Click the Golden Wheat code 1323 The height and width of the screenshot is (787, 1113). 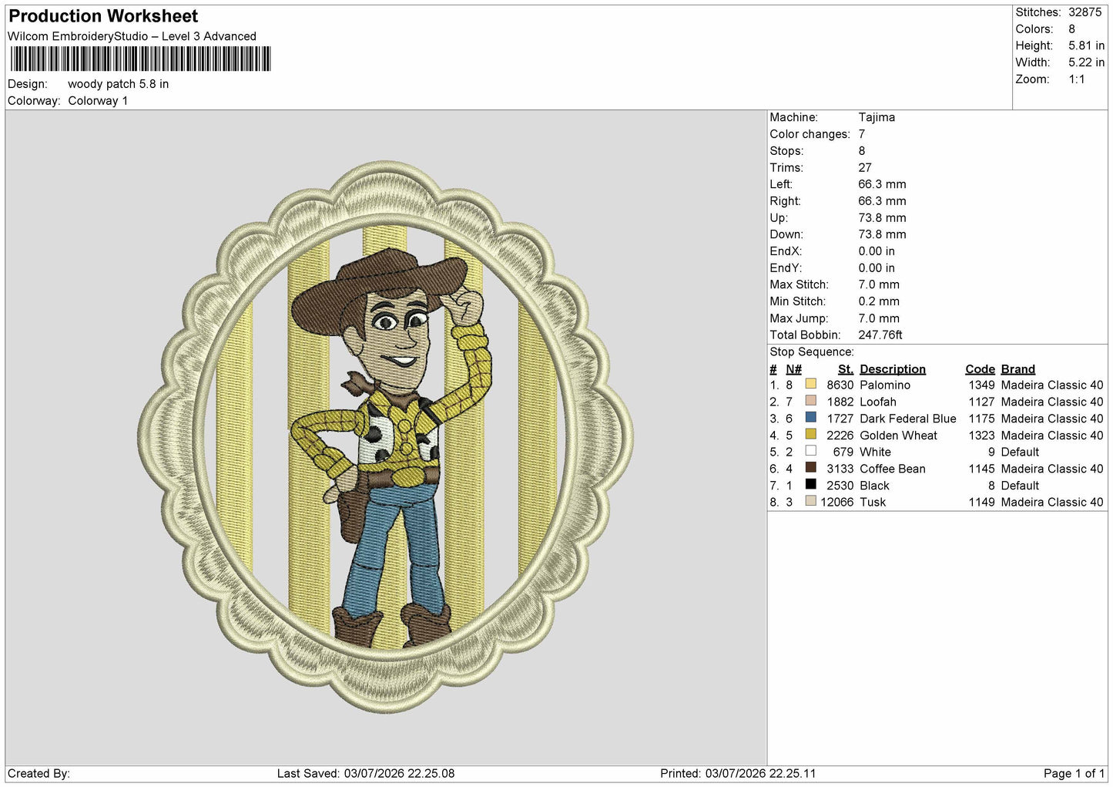click(981, 436)
